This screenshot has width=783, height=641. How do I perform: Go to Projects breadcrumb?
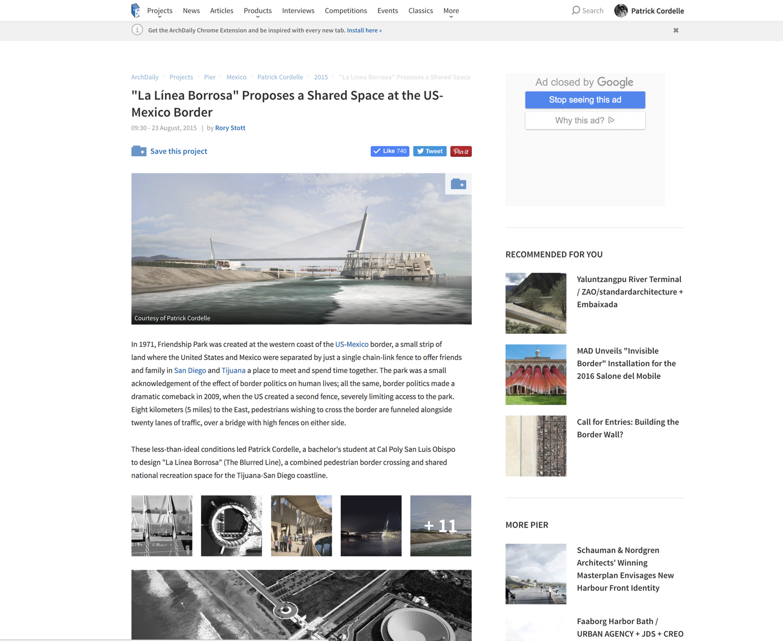(181, 77)
